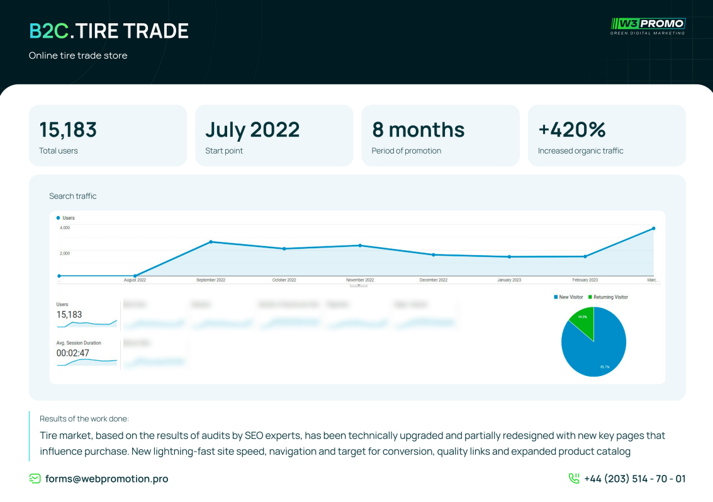Click the Avg. Session Duration sparkline
The height and width of the screenshot is (502, 713).
tap(87, 362)
